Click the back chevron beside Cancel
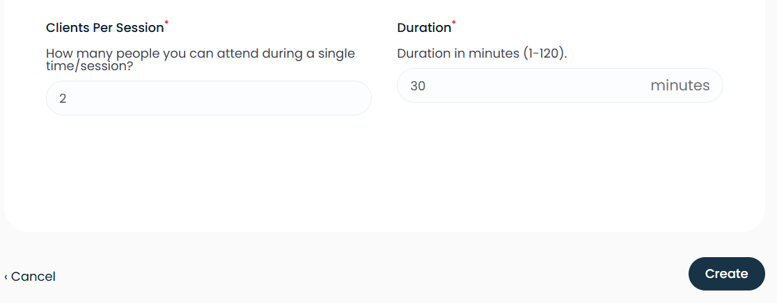777x303 pixels. 6,277
